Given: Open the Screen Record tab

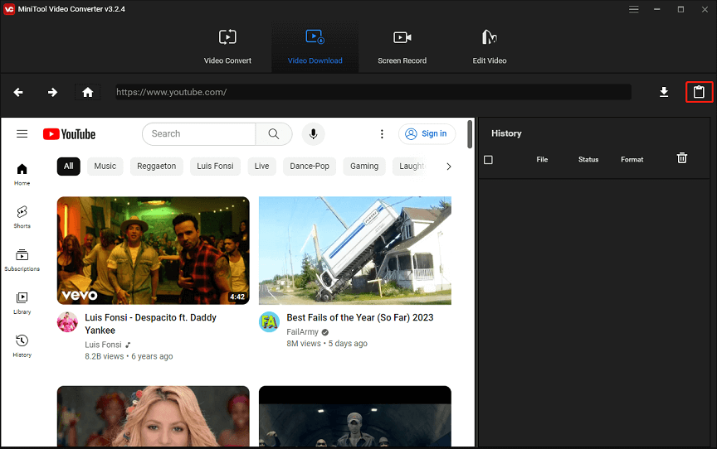Looking at the screenshot, I should pyautogui.click(x=402, y=47).
